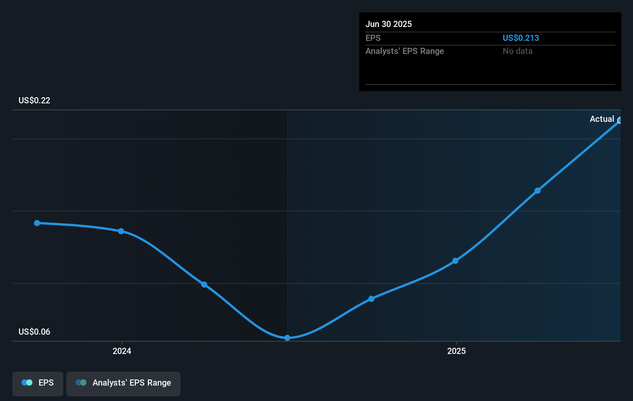Click the highest forecast data point before Actual
The width and height of the screenshot is (633, 401).
click(538, 190)
